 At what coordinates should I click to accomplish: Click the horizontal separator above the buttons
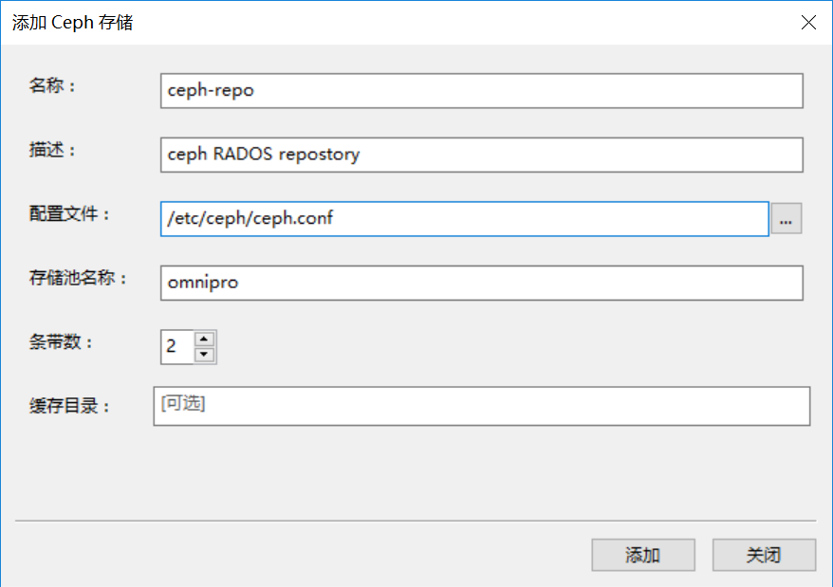point(416,521)
